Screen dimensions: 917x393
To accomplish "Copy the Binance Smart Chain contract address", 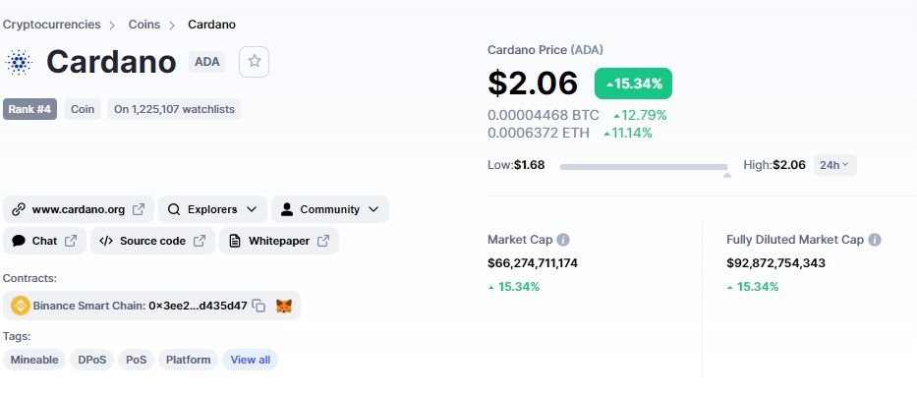I will point(258,306).
